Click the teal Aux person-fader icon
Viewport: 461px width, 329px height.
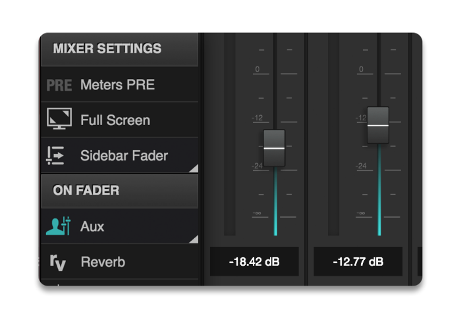coord(58,226)
